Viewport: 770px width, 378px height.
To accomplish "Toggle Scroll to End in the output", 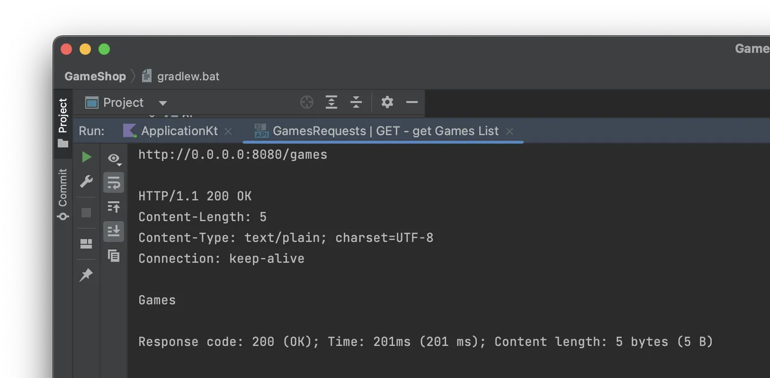I will (113, 231).
